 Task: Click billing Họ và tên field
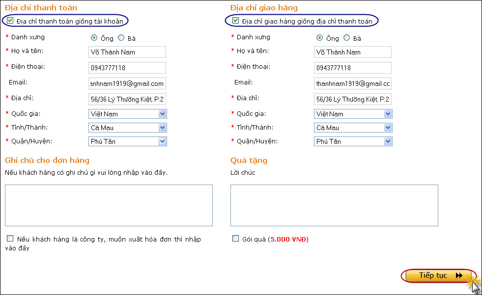[127, 52]
